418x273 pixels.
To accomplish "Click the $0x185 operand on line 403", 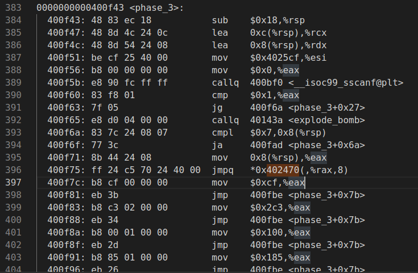I will pos(265,257).
